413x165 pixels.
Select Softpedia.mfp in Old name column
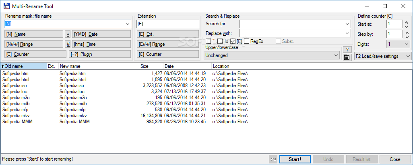click(x=15, y=110)
